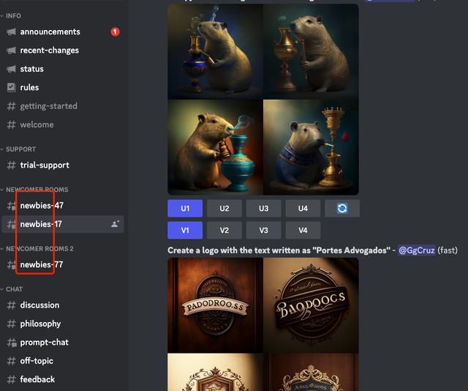The height and width of the screenshot is (391, 468).
Task: Collapse the INFO category
Action: tap(13, 15)
